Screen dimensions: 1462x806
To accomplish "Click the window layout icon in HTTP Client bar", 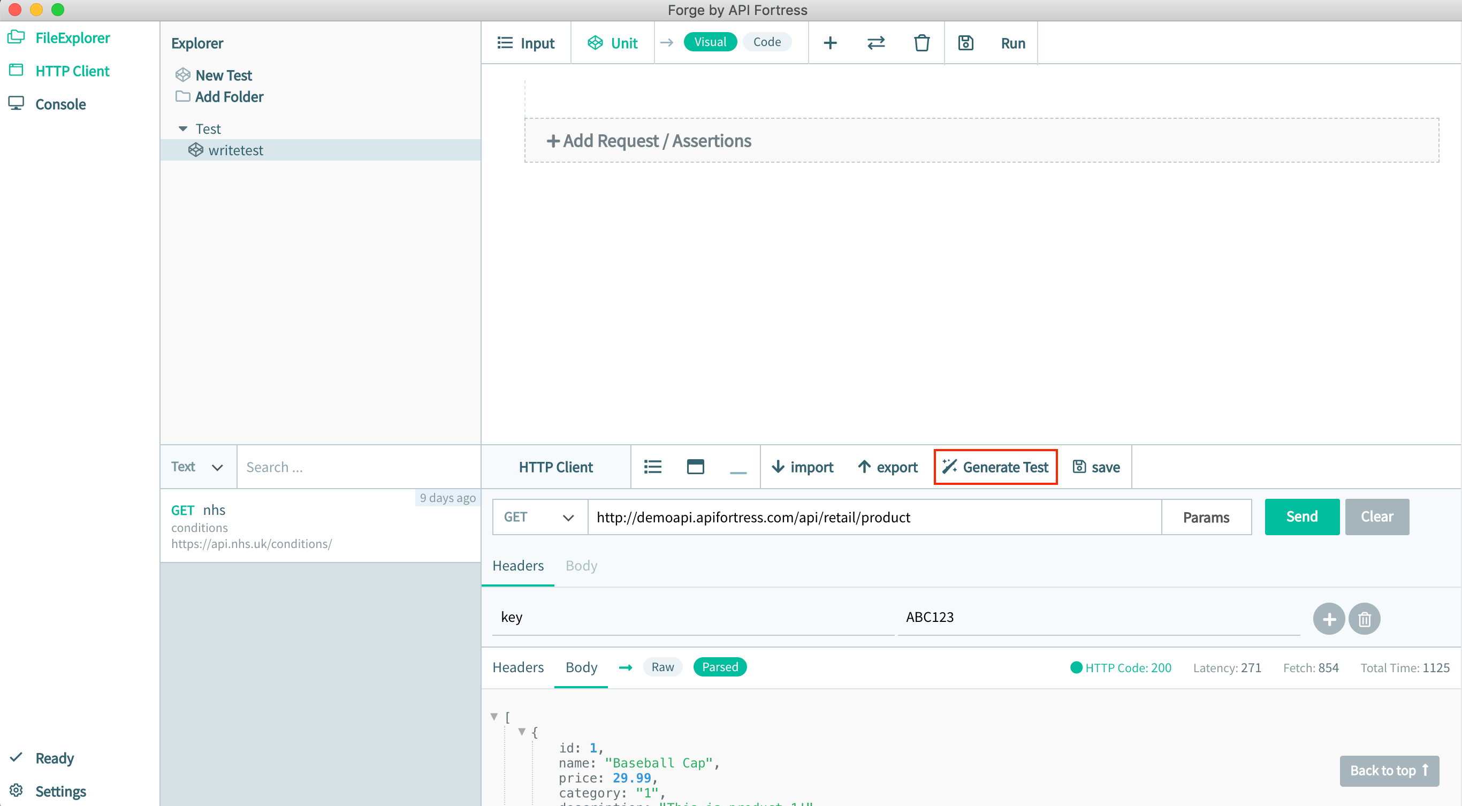I will pyautogui.click(x=695, y=467).
